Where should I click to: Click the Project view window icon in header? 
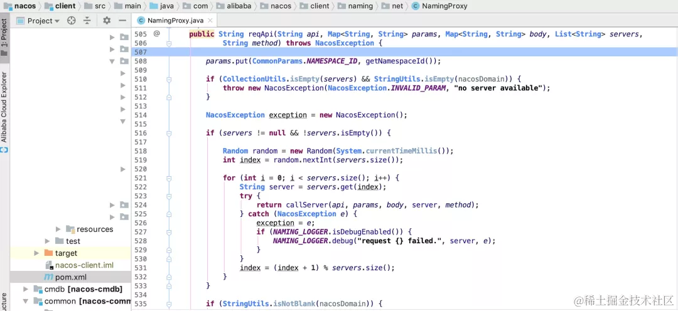pyautogui.click(x=20, y=21)
